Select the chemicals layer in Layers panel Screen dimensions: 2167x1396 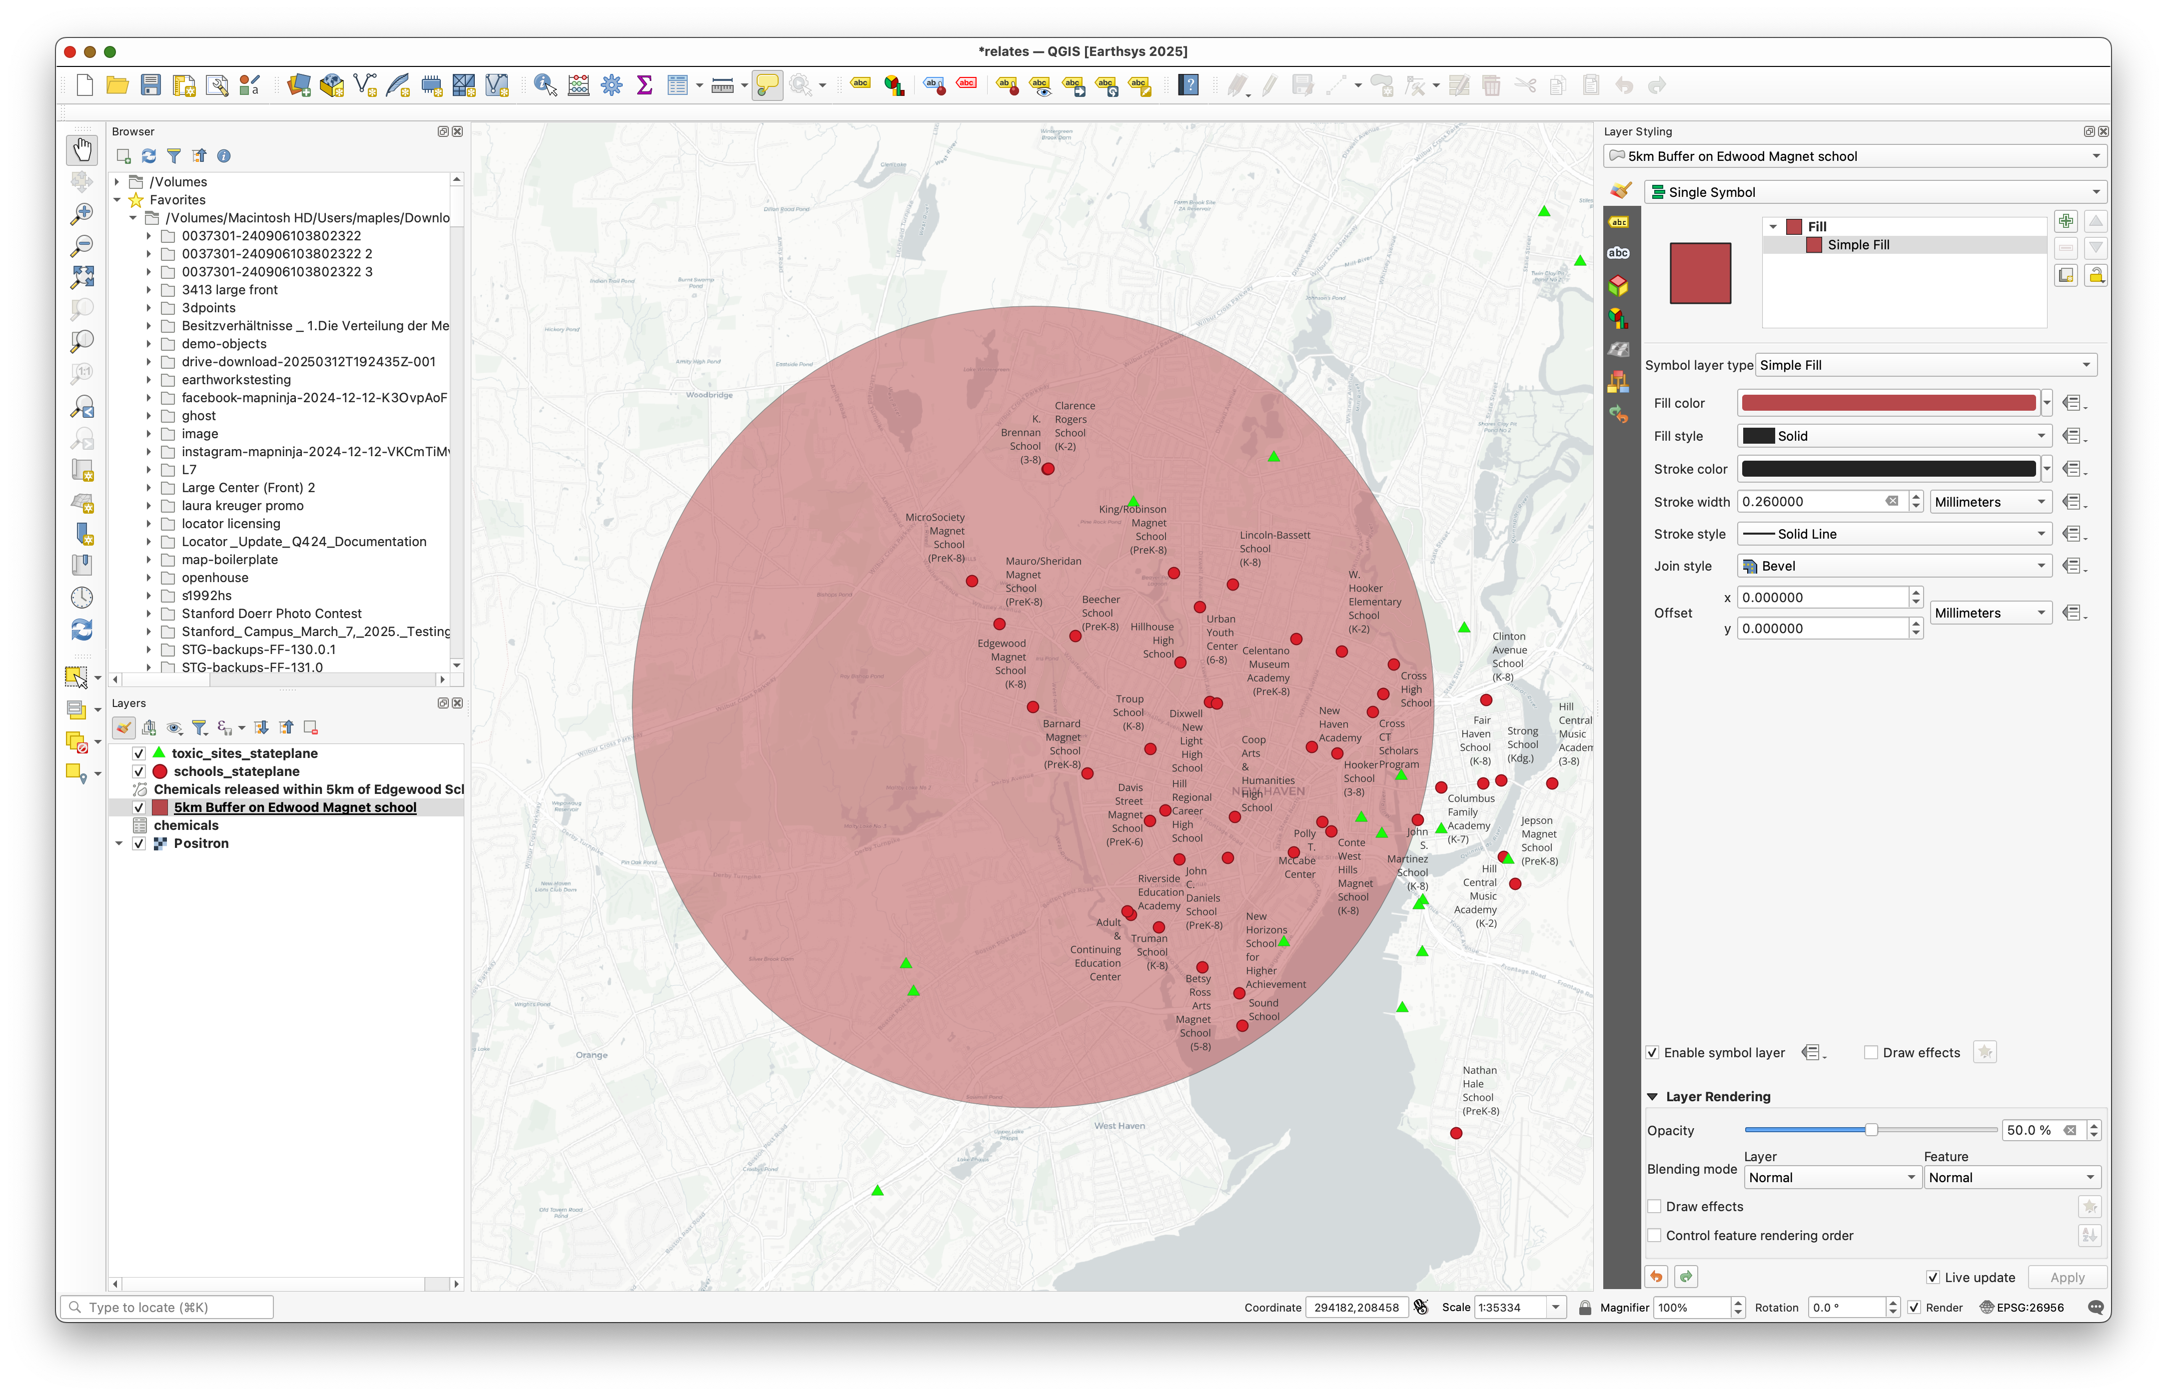click(x=186, y=825)
